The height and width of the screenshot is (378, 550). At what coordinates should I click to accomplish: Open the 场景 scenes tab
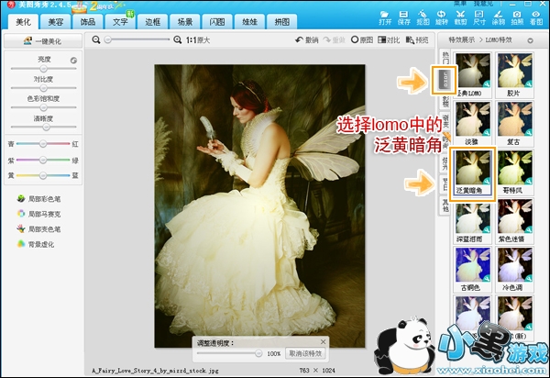click(x=185, y=22)
